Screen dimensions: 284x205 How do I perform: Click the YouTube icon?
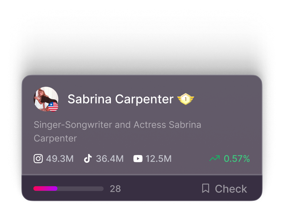click(138, 159)
